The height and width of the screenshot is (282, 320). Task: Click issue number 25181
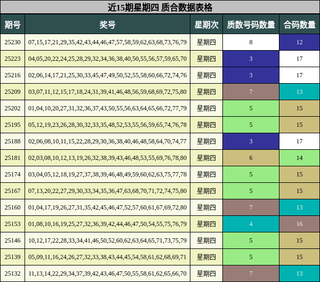click(x=12, y=158)
